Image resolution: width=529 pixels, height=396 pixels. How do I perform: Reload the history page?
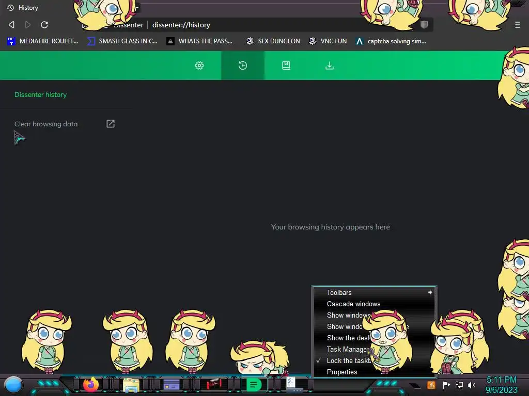[x=44, y=25]
